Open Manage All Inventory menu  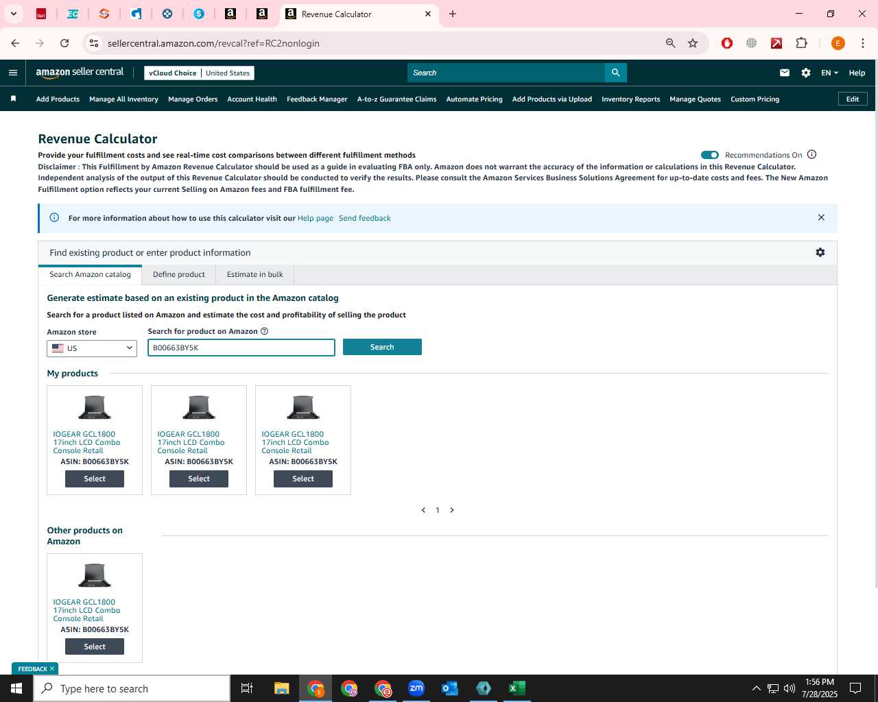123,99
